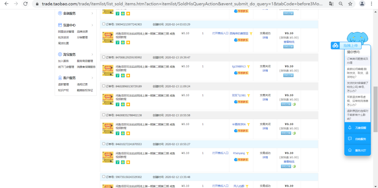
Task: Expand the 货源中心 sidebar section arrow
Action: 92,25
